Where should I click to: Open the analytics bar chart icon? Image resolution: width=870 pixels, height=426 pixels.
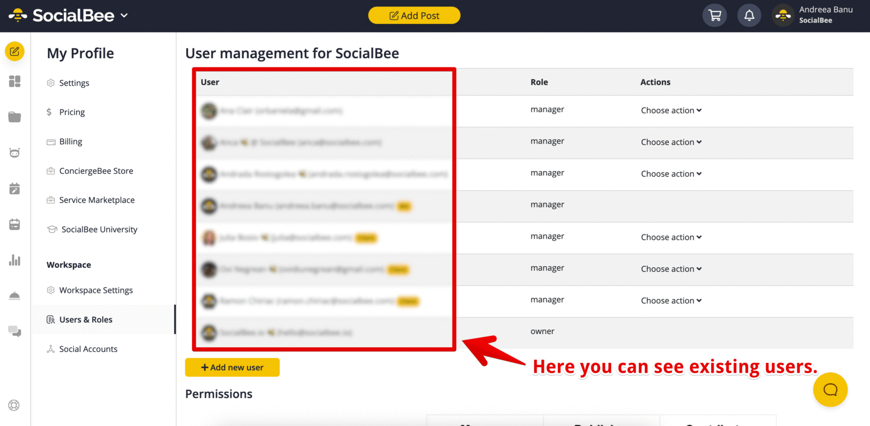tap(15, 260)
